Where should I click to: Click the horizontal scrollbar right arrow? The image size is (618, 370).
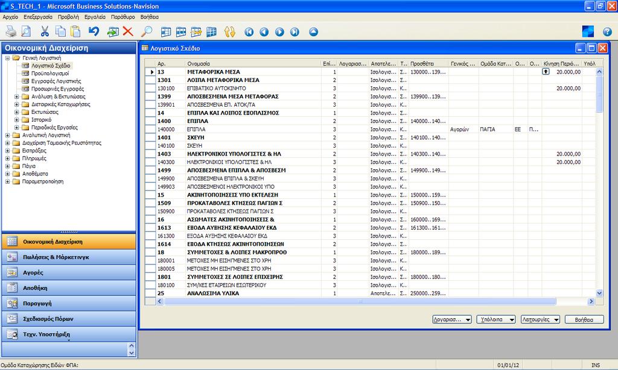coord(591,301)
